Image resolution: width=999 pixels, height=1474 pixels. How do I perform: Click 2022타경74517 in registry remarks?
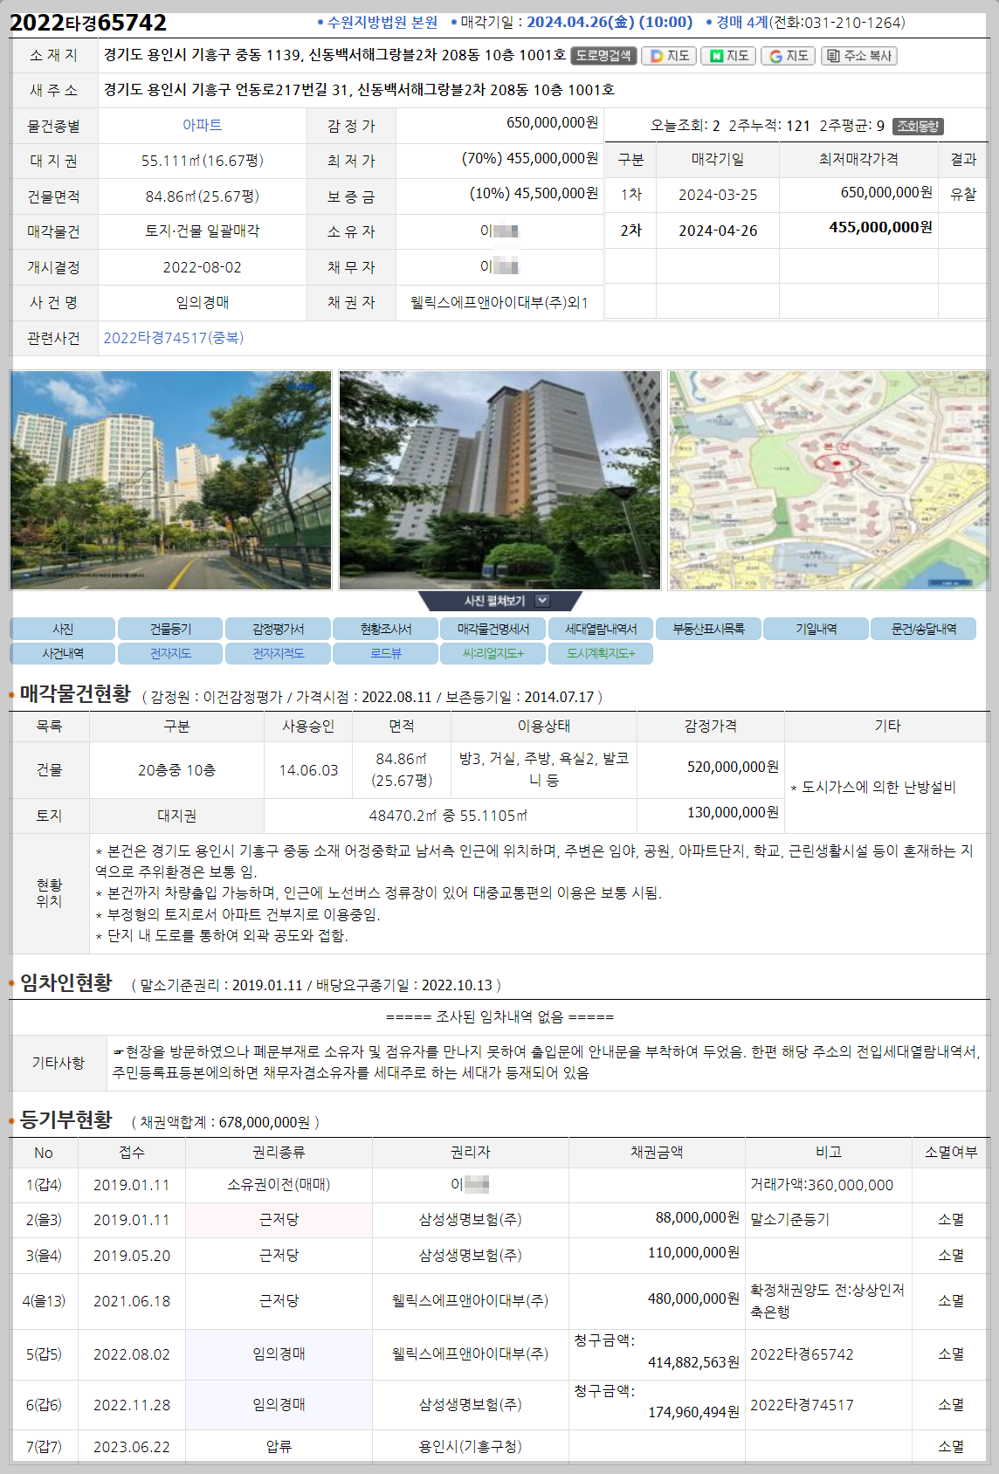pyautogui.click(x=802, y=1405)
